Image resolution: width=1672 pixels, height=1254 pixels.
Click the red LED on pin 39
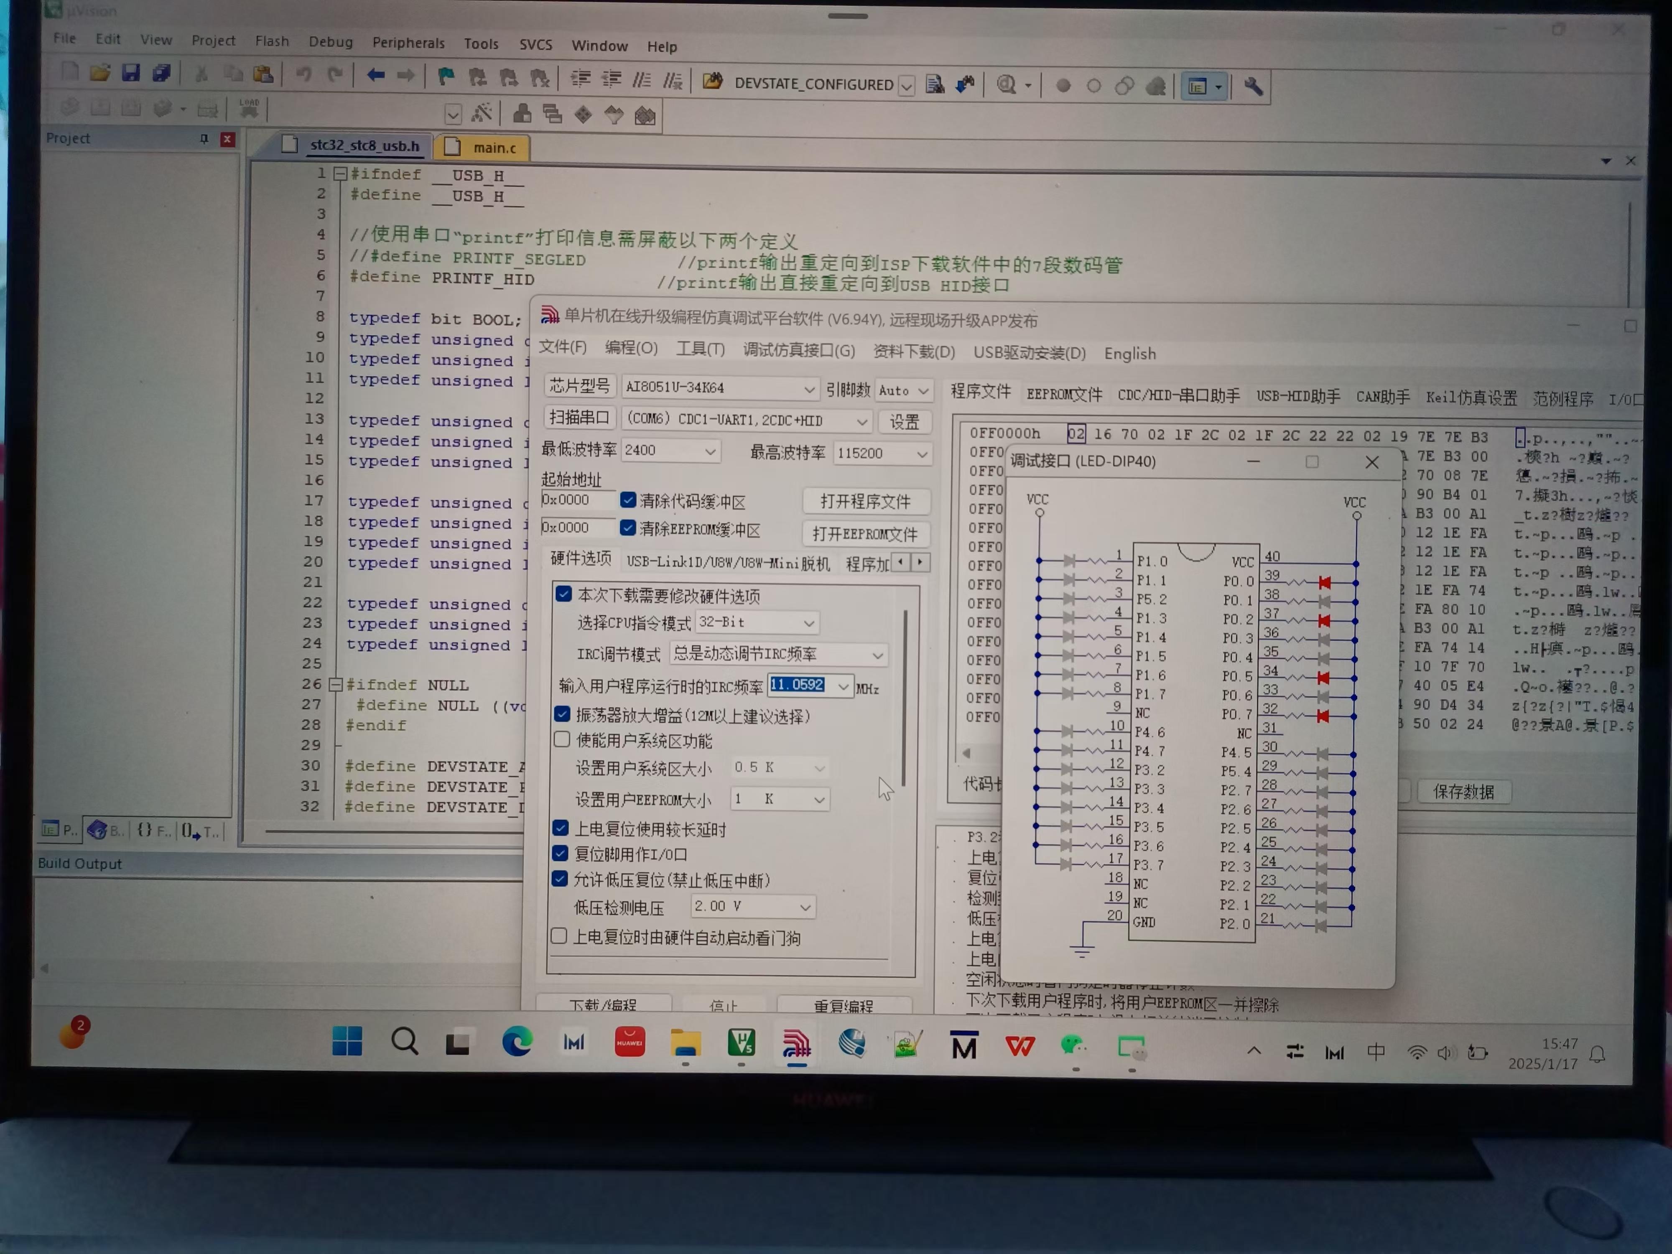[x=1324, y=583]
